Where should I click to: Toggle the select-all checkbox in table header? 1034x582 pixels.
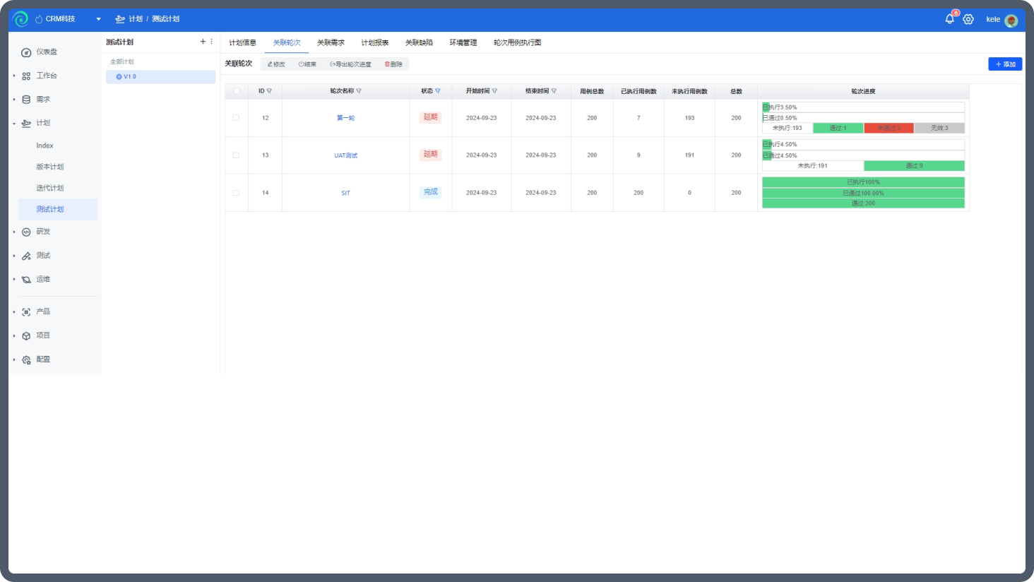[236, 91]
